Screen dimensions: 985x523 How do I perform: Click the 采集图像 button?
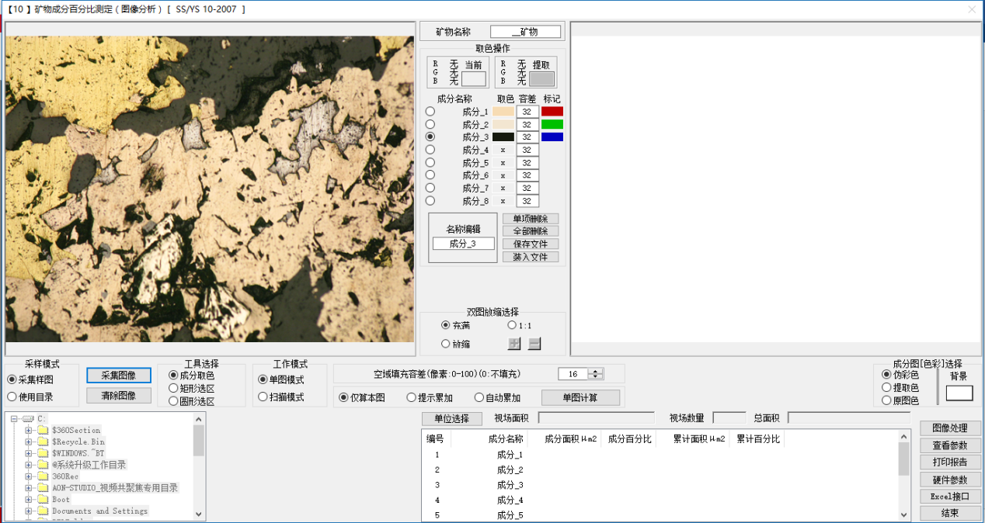click(x=119, y=376)
